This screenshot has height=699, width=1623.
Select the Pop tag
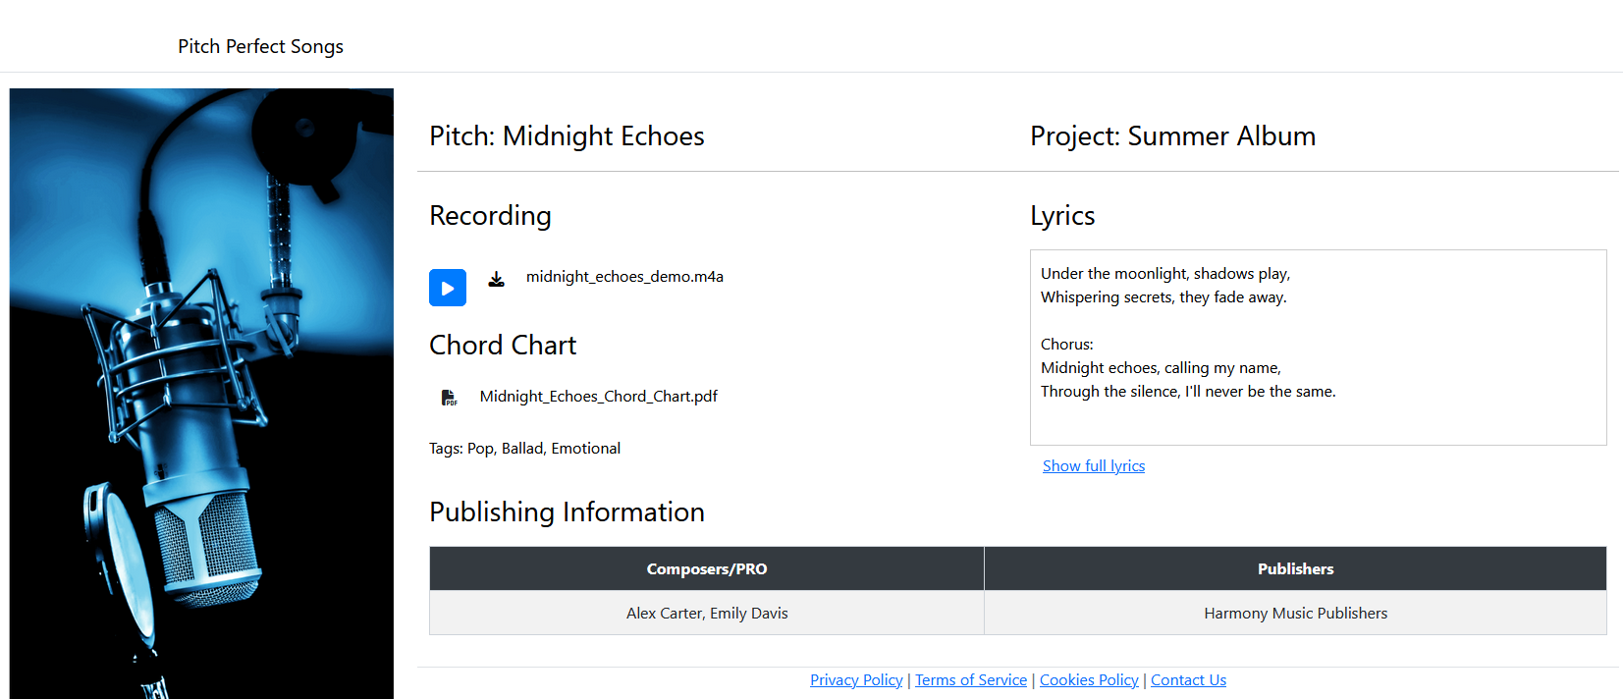[479, 448]
